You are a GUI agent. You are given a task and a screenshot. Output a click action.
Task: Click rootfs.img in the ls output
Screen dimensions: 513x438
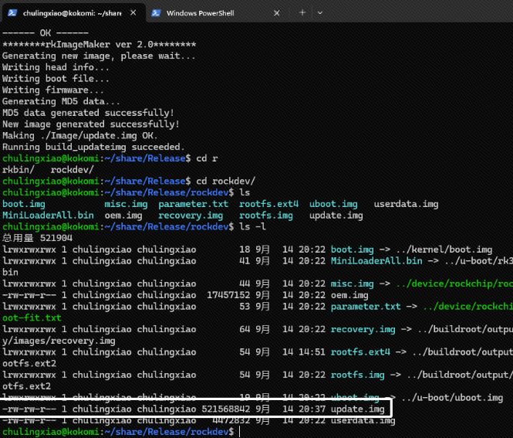266,216
